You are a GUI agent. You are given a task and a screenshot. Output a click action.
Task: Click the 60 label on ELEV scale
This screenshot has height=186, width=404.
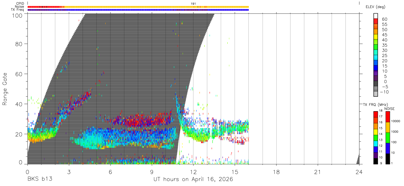click(385, 19)
